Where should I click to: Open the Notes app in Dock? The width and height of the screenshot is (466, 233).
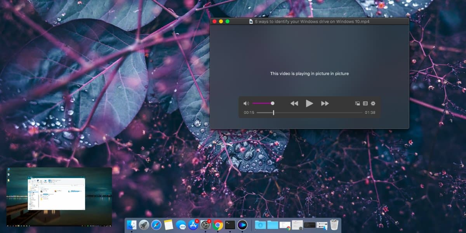168,224
